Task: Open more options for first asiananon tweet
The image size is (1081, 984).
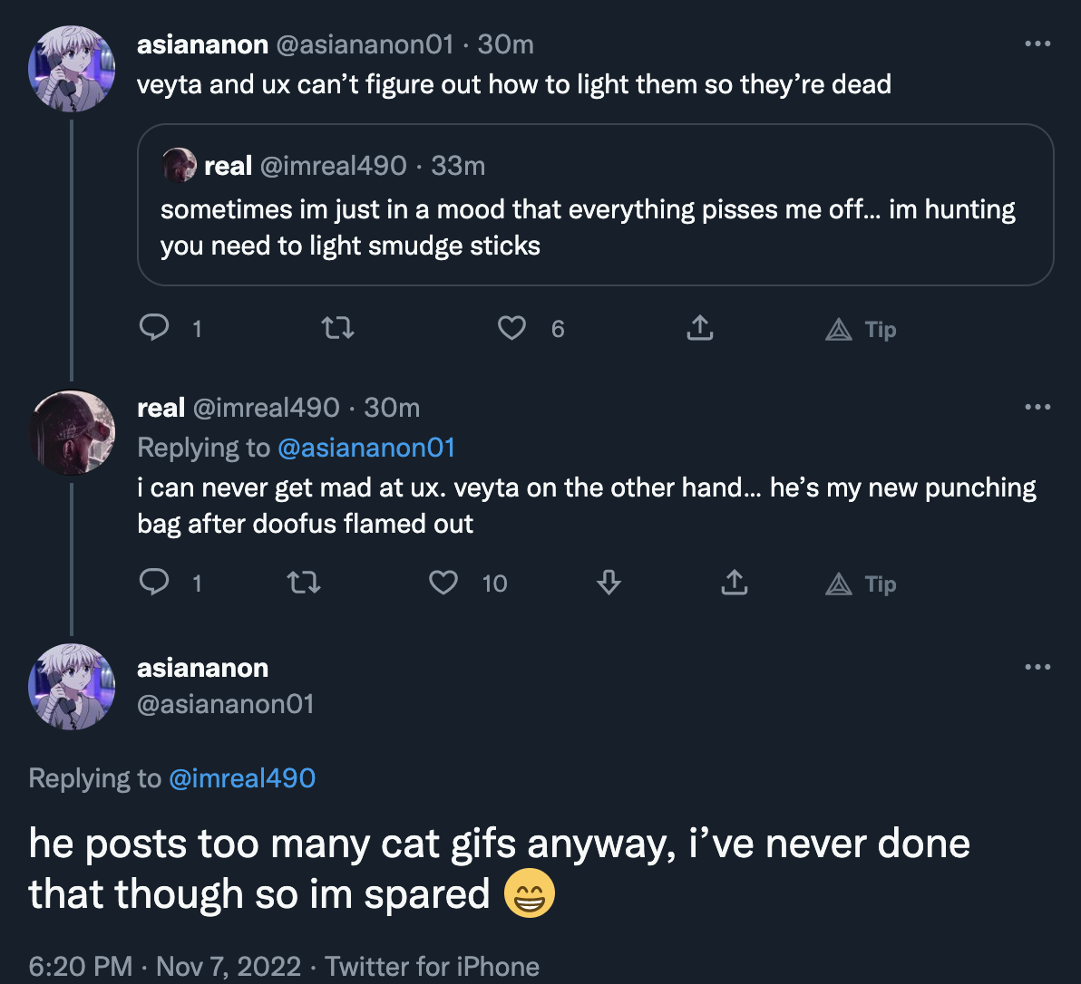Action: click(1037, 44)
